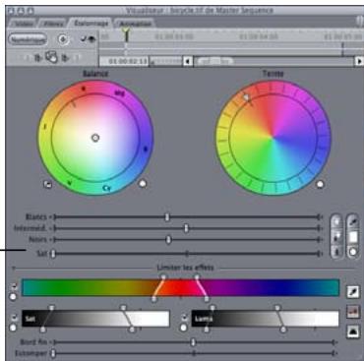Image resolution: width=364 pixels, height=361 pixels.
Task: Select the Étalonnage tab
Action: pos(91,24)
